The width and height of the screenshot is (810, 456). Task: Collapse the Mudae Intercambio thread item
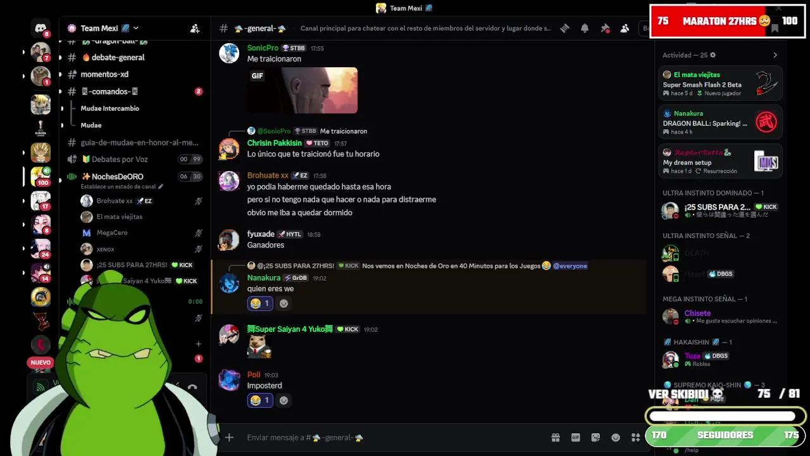[109, 108]
